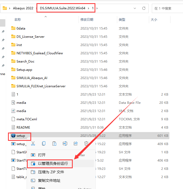Click the text document named 1 icon

coord(13,94)
